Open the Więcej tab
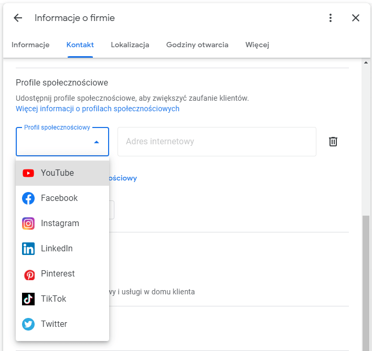The image size is (372, 351). click(x=257, y=45)
